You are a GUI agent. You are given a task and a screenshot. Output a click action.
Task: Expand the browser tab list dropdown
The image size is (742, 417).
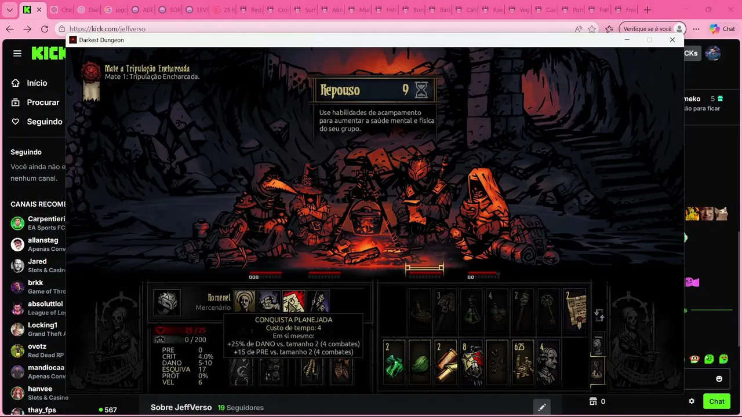pyautogui.click(x=10, y=10)
